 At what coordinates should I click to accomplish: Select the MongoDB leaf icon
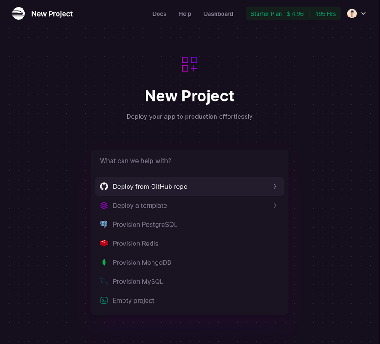(x=104, y=262)
